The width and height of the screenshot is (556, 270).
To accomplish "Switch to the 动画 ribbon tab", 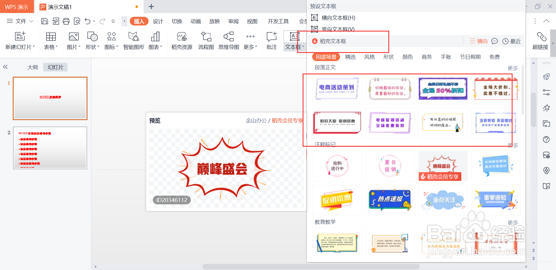I will click(x=196, y=21).
